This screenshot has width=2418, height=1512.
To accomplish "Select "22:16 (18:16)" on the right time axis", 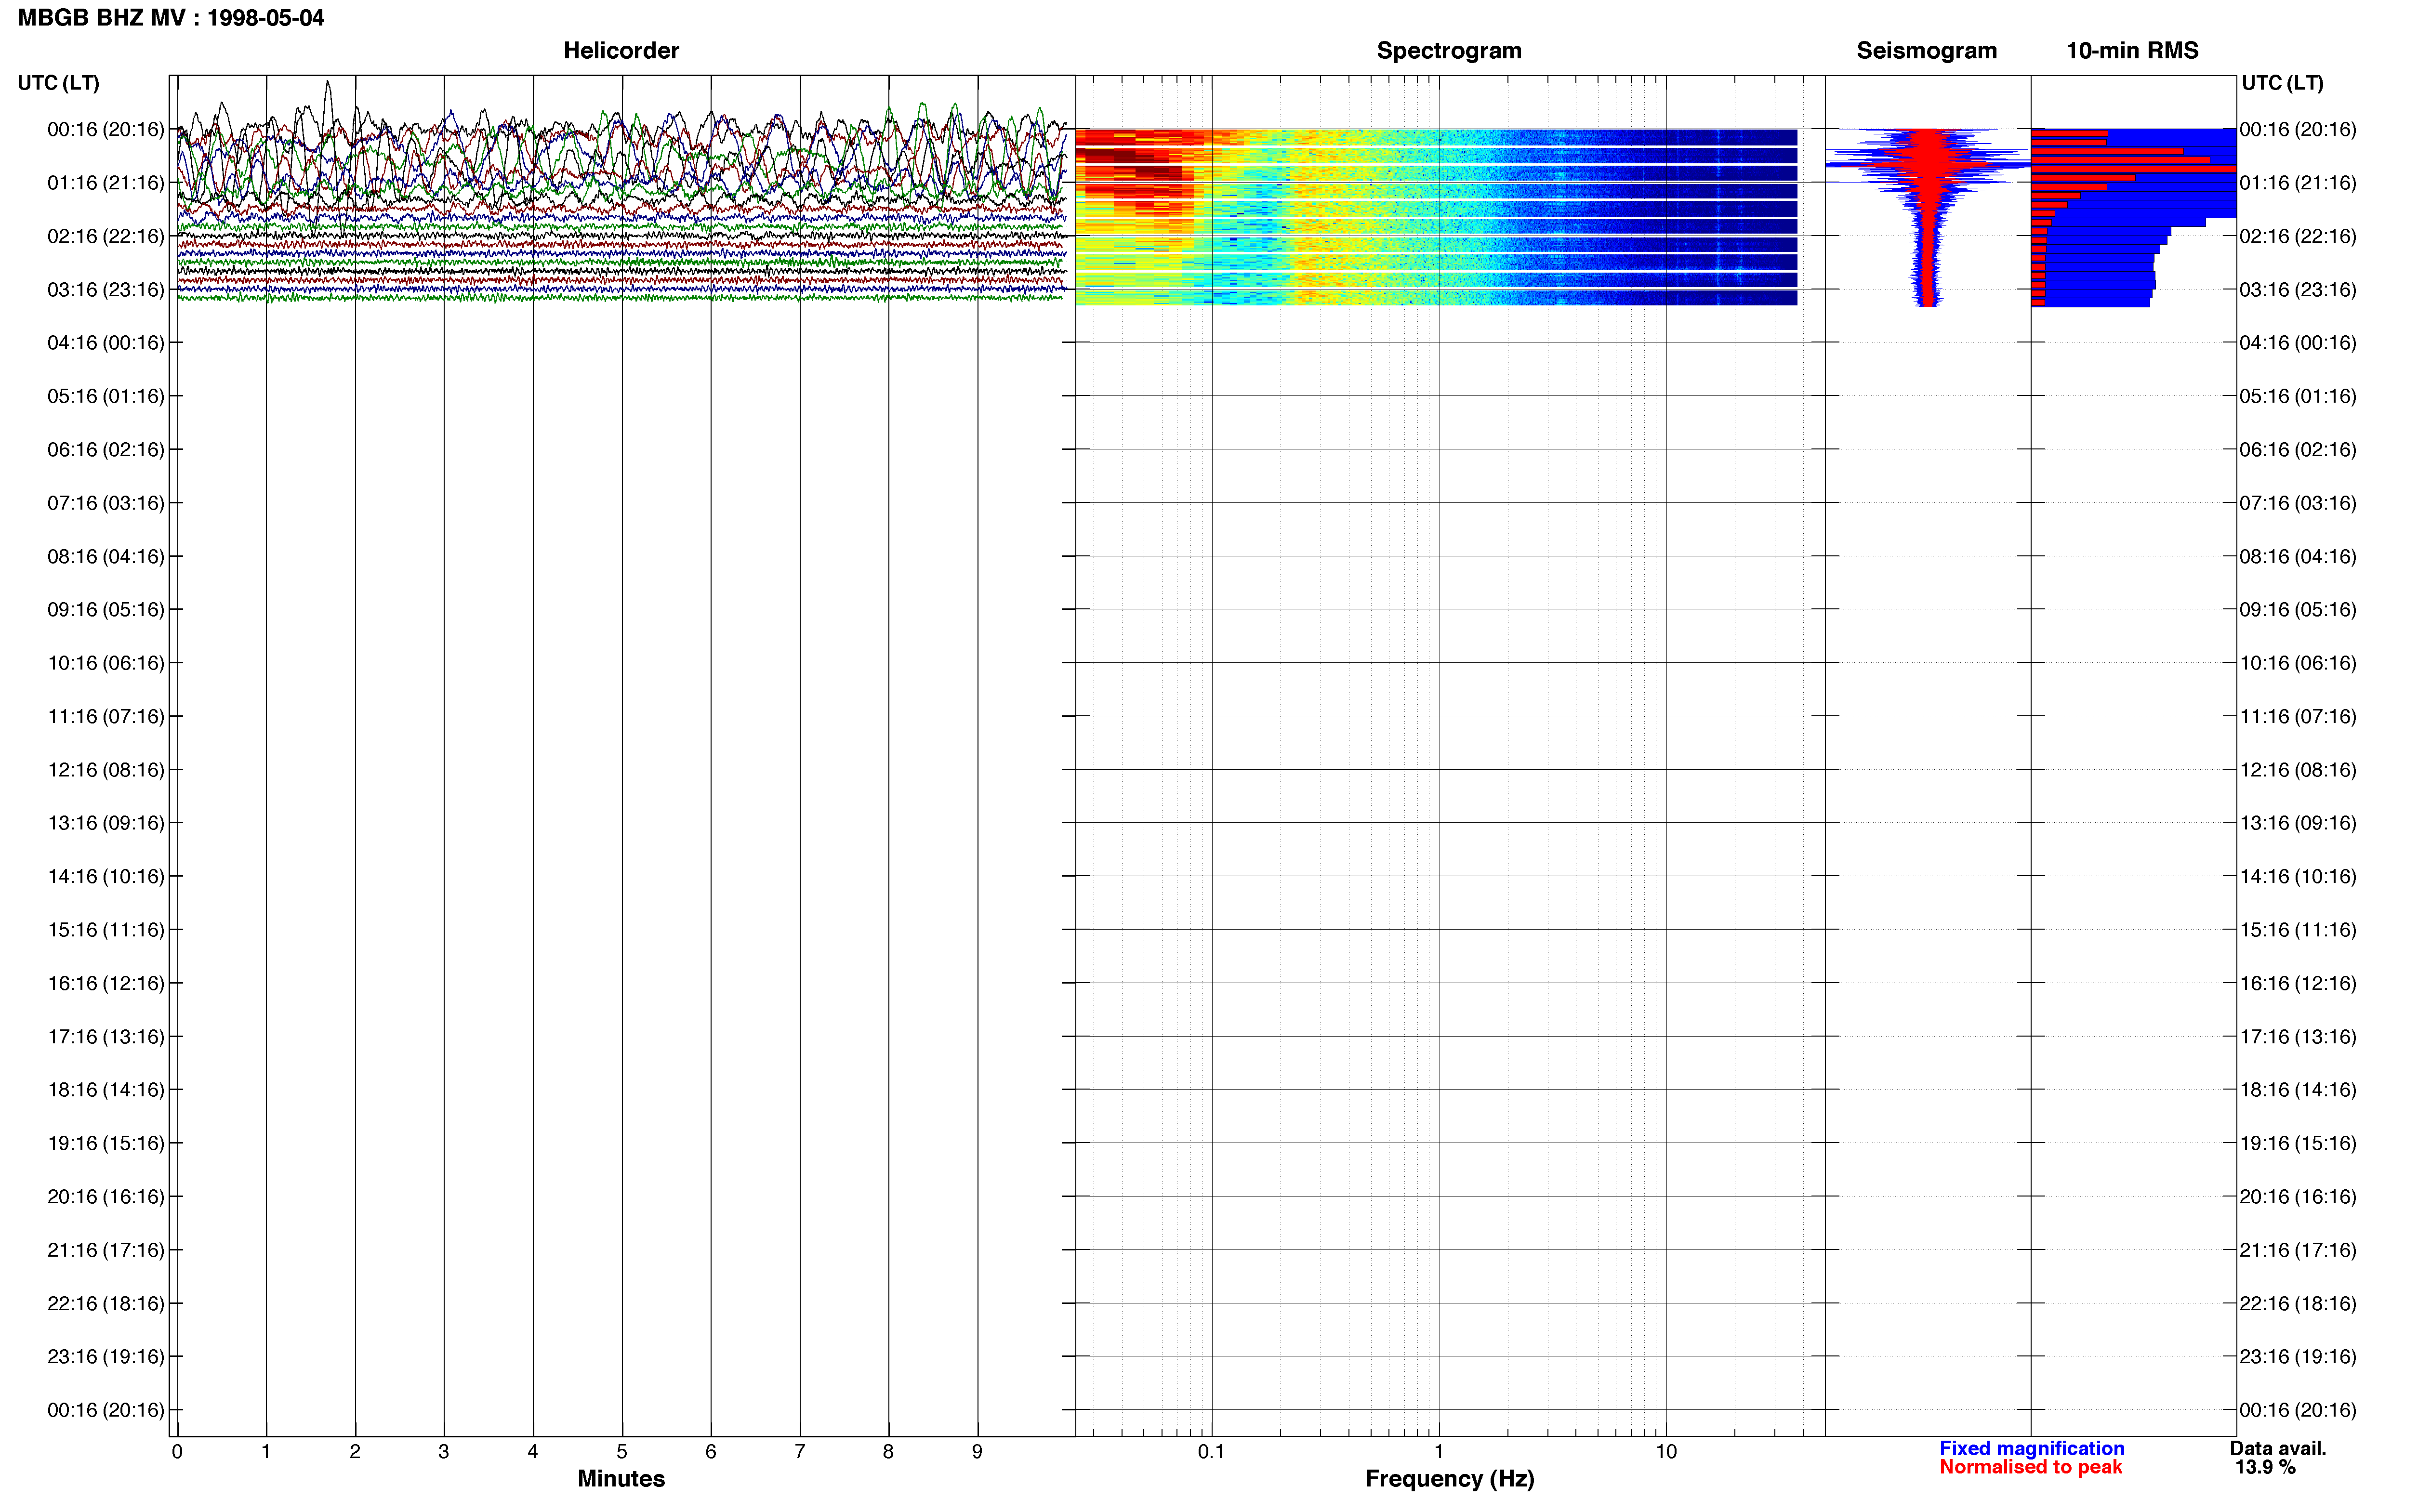I will pos(2298,1303).
